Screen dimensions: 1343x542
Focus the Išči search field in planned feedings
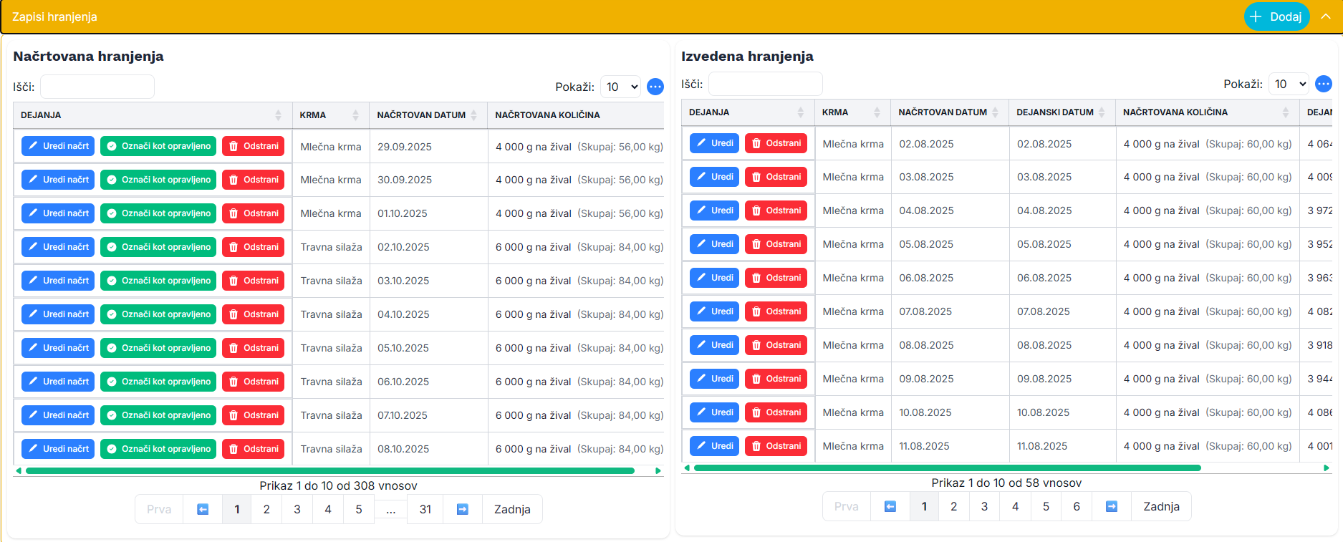tap(97, 87)
